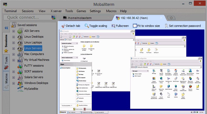Select the Solaris Servers icon
The width and height of the screenshot is (207, 114).
20,77
